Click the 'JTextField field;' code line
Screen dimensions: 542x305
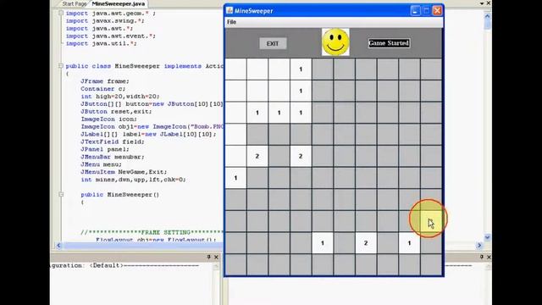113,141
